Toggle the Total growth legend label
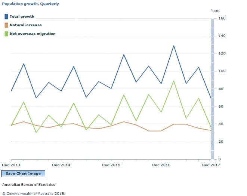This screenshot has width=247, height=196. pyautogui.click(x=22, y=16)
